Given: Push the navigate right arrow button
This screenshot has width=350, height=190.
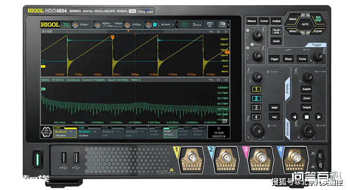Looking at the screenshot, I should (x=319, y=117).
